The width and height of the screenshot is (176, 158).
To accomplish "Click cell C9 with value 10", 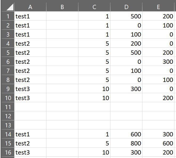I will (94, 89).
